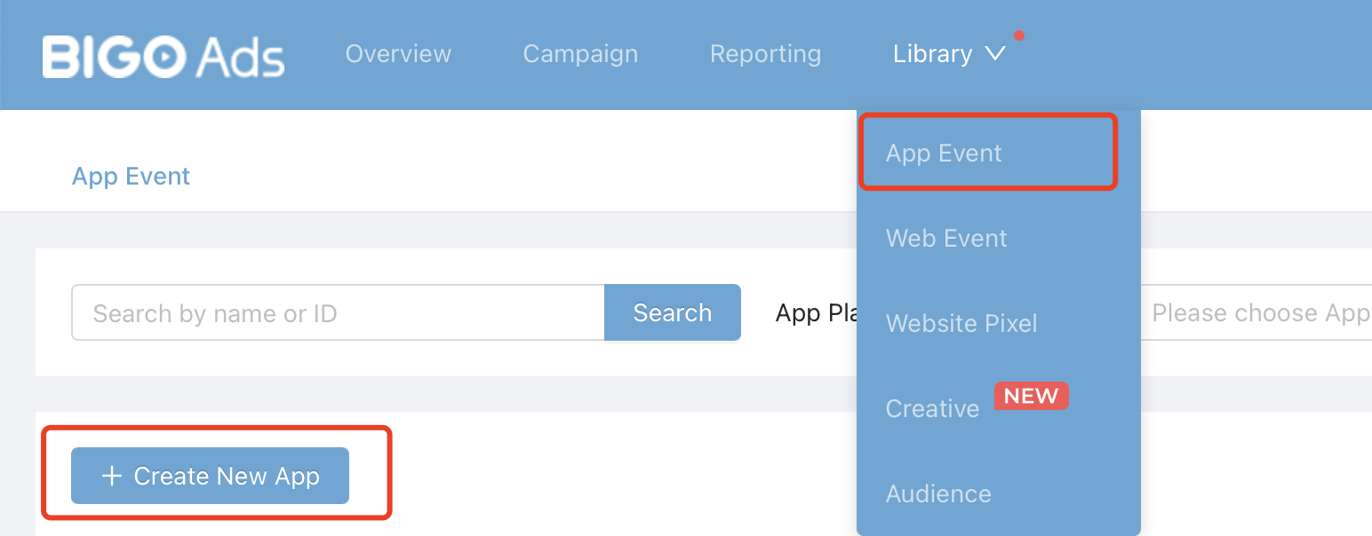Open Audience from the Library menu
The width and height of the screenshot is (1372, 536).
click(938, 494)
